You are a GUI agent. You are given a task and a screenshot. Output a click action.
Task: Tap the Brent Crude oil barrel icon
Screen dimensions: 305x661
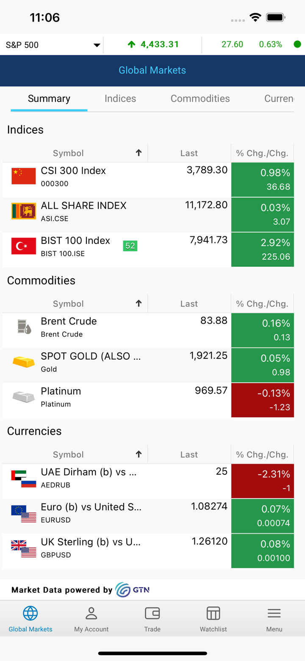24,327
